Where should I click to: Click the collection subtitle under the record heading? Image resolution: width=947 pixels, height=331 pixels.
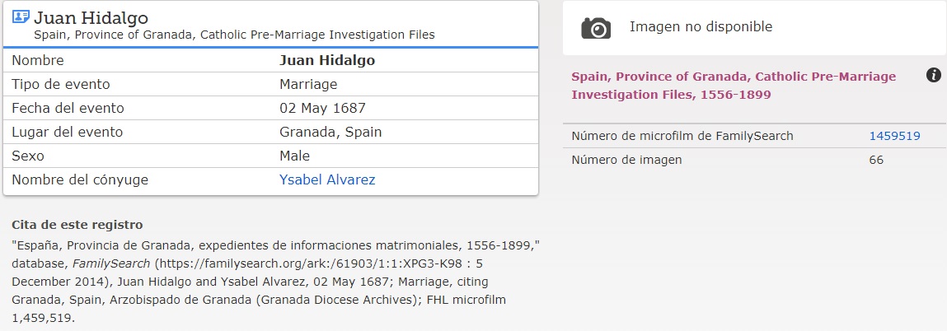pos(234,35)
